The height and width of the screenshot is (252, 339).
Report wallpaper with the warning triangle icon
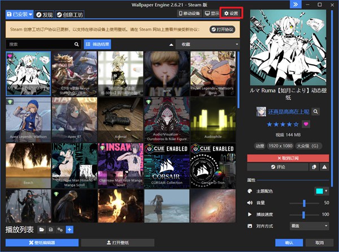tap(324, 167)
